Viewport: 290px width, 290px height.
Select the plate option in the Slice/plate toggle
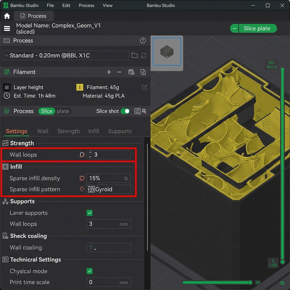[x=63, y=111]
